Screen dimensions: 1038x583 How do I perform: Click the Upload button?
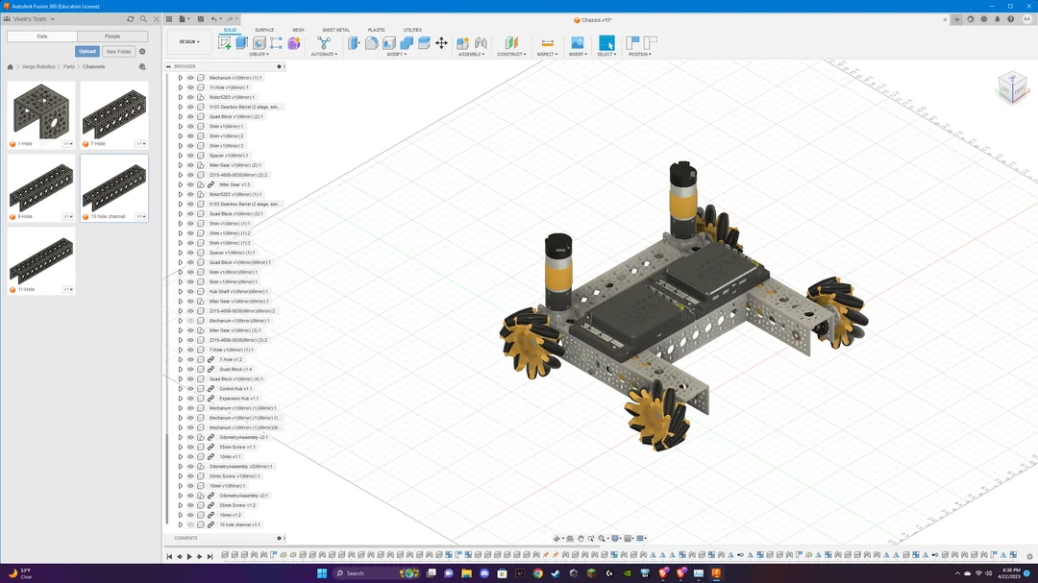pos(87,52)
